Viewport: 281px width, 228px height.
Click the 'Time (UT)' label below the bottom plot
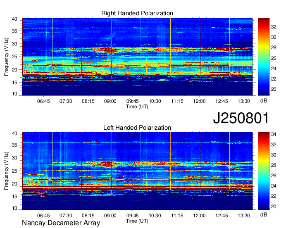point(137,221)
